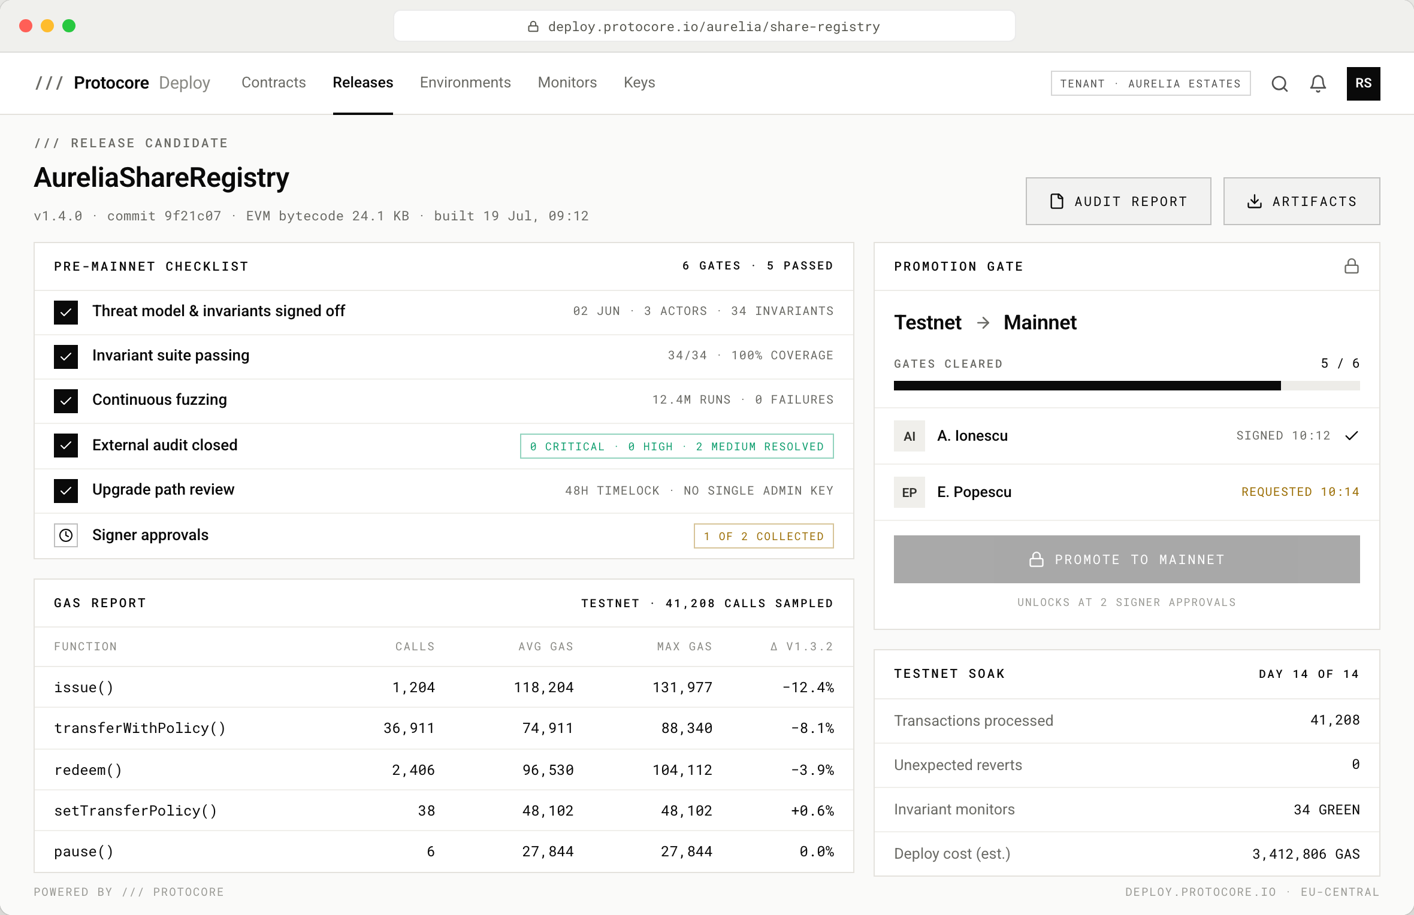The width and height of the screenshot is (1414, 915).
Task: Click the Unexpected reverts row
Action: coord(1126,765)
